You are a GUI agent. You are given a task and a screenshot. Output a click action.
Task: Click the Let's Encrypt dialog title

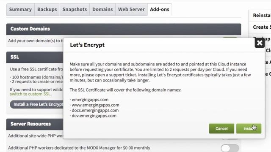point(87,45)
